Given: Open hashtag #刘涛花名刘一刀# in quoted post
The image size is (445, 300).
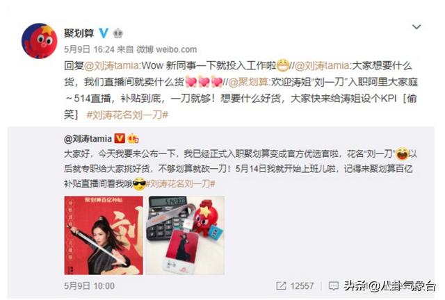Looking at the screenshot, I should point(181,183).
